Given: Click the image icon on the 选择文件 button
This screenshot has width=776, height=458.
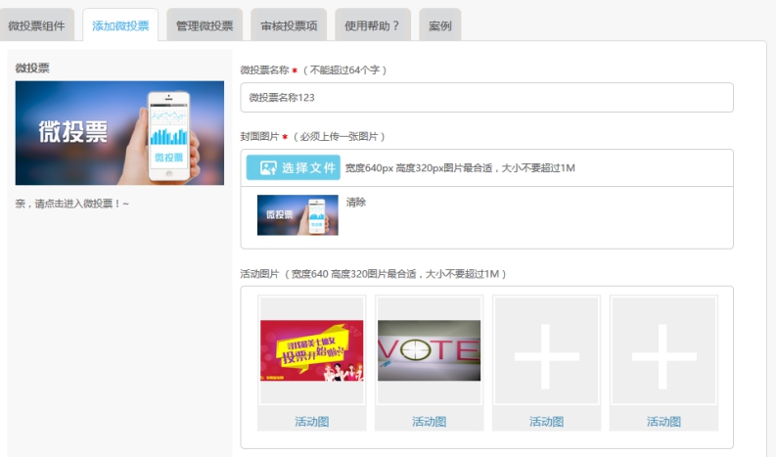Looking at the screenshot, I should click(x=265, y=167).
